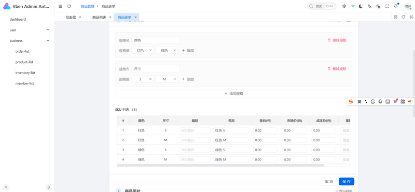Click the page vertical scrollbar
Image resolution: width=415 pixels, height=192 pixels.
413,83
